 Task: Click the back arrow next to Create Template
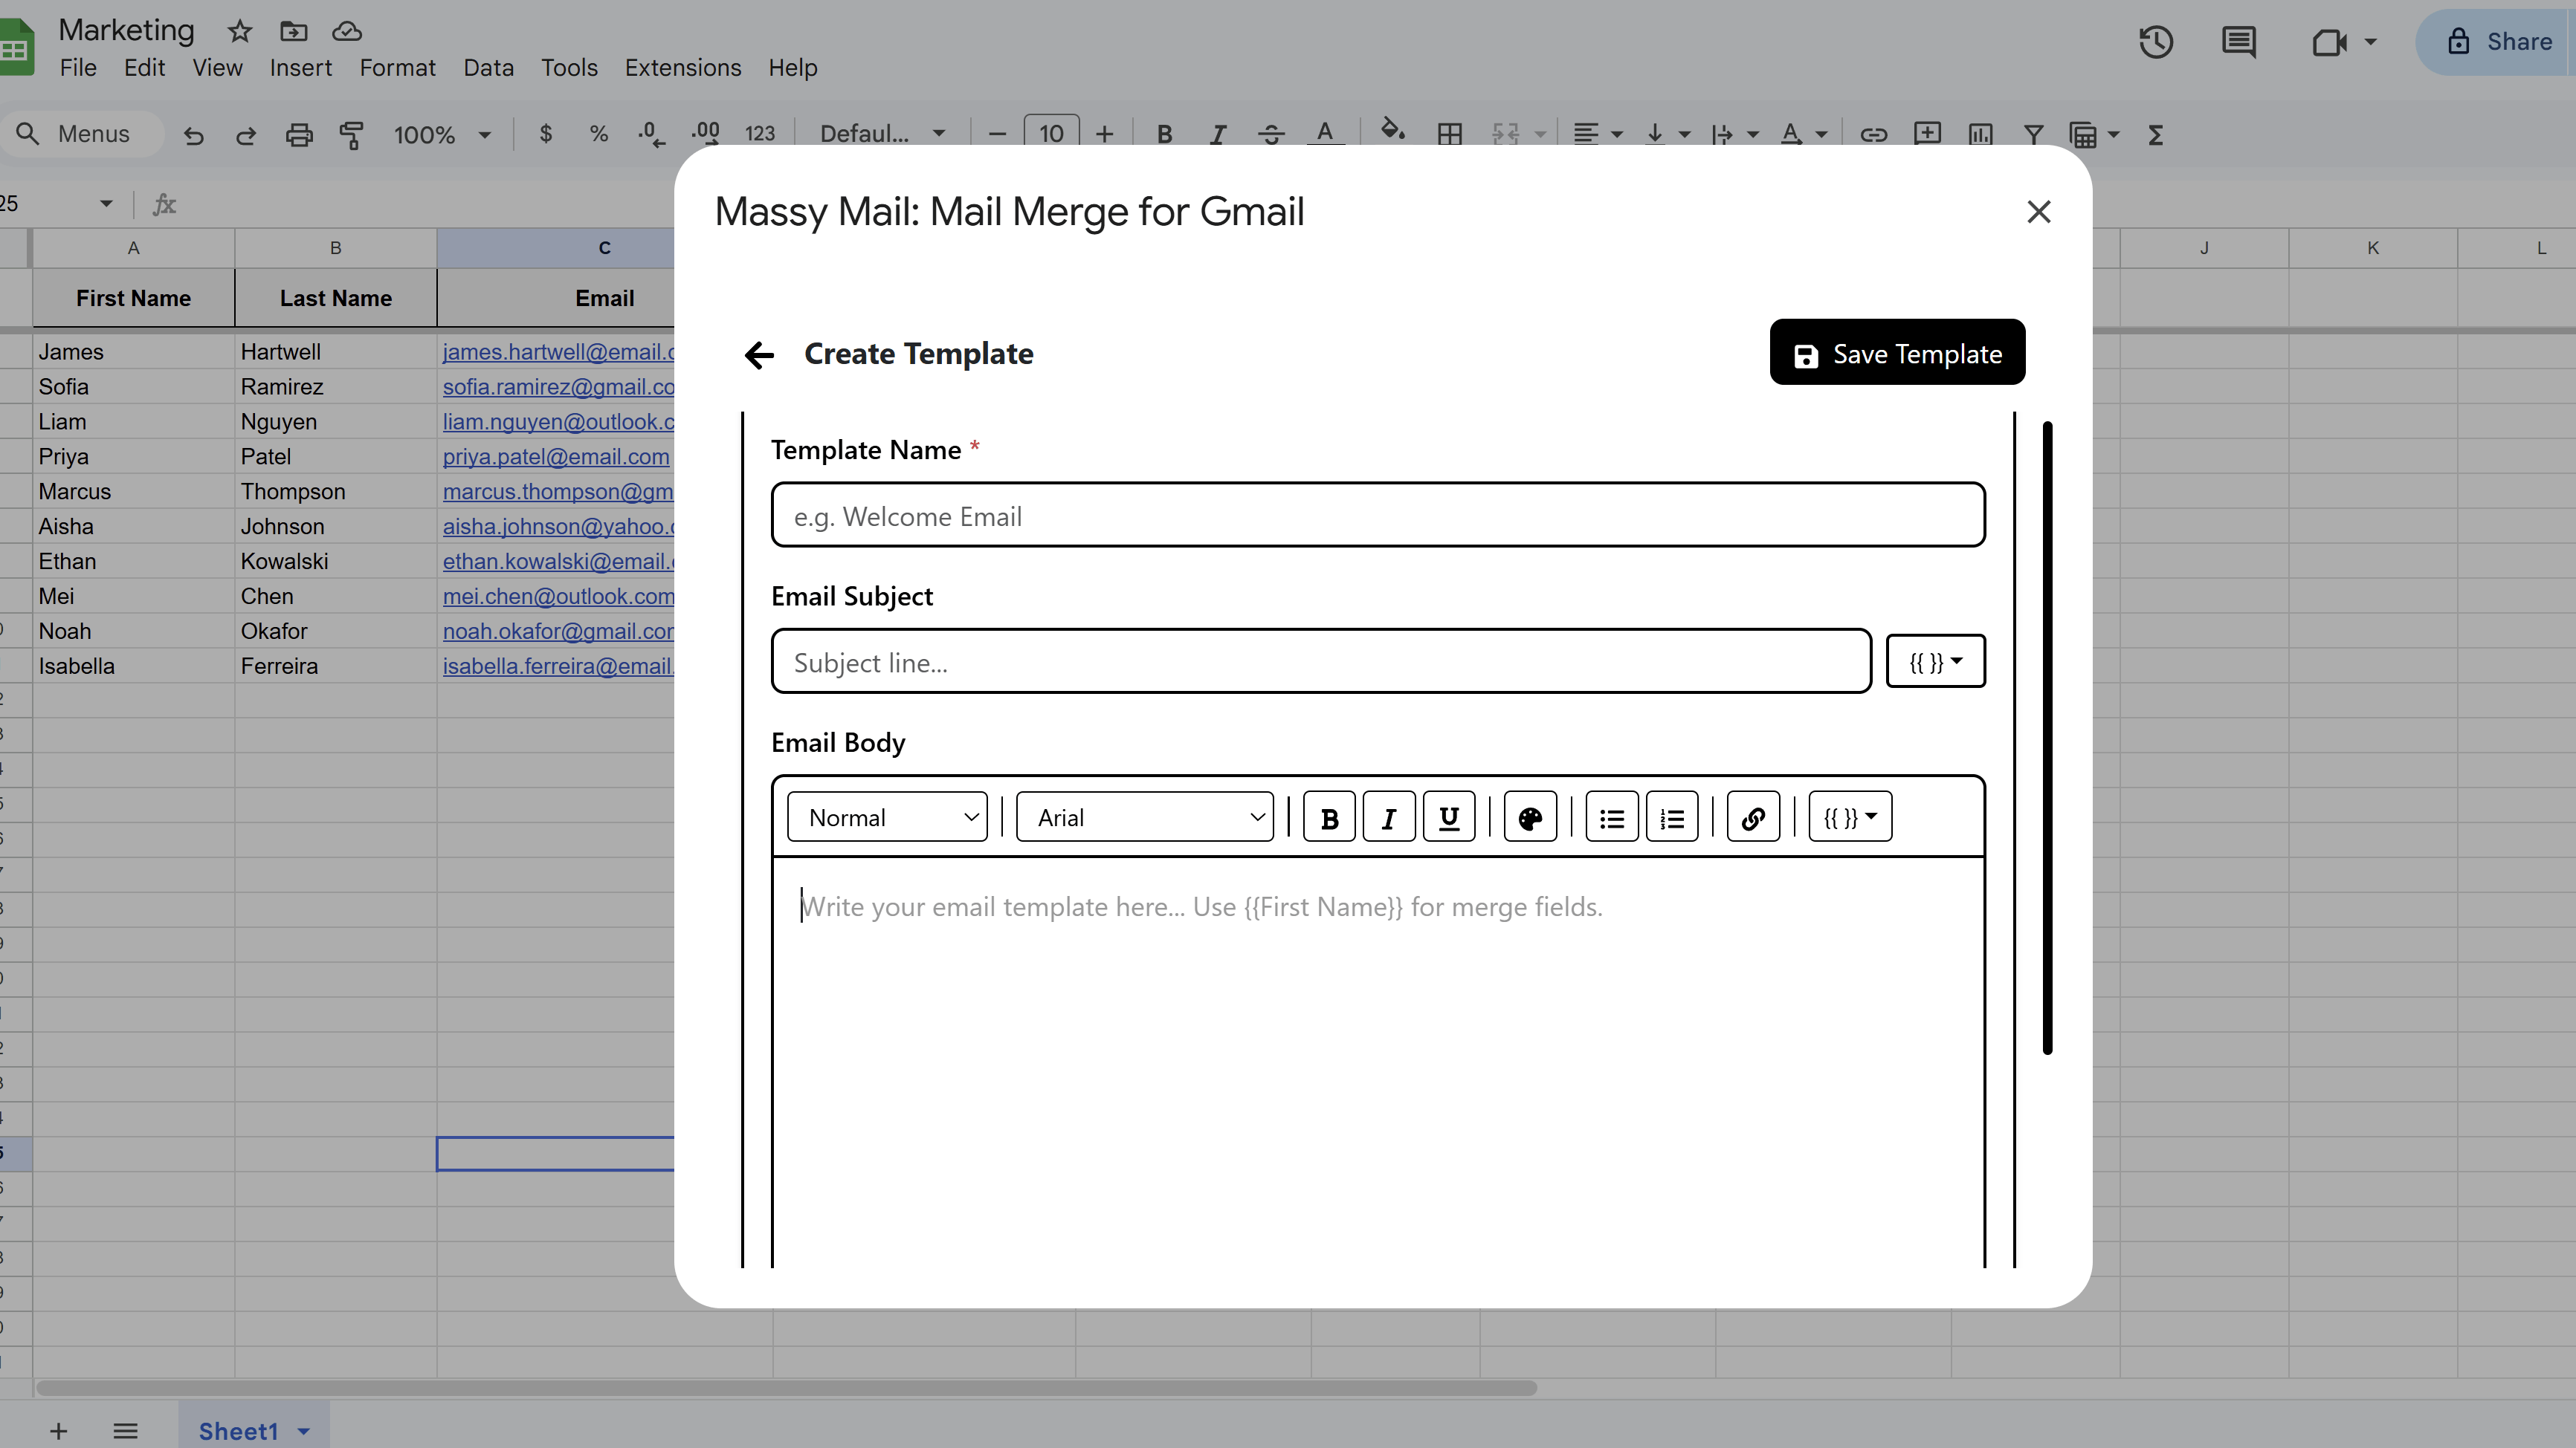(759, 354)
